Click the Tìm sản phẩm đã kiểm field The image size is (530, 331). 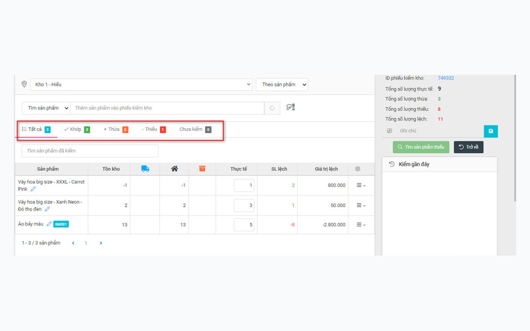tap(90, 151)
